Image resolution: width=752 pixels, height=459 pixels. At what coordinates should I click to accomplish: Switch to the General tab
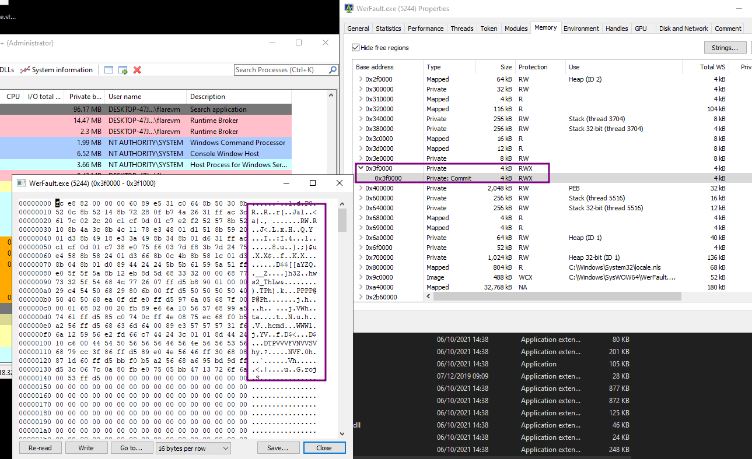[x=358, y=29]
